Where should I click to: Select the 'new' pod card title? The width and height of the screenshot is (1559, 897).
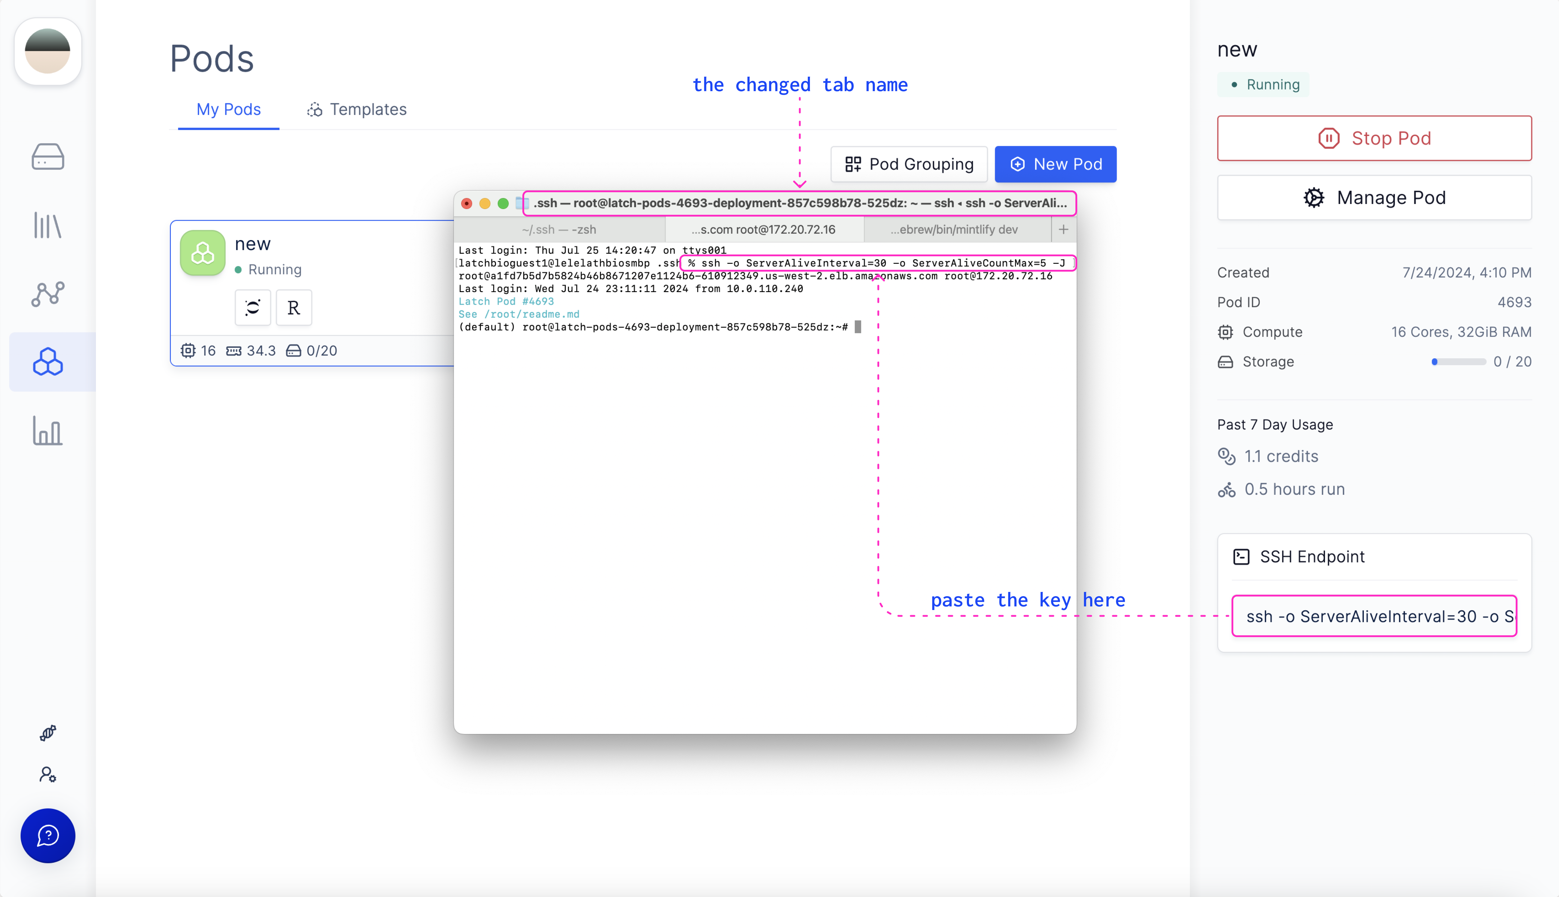[252, 244]
